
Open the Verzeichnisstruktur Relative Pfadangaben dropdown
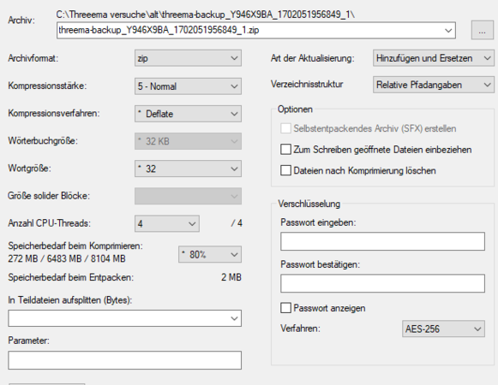click(434, 85)
